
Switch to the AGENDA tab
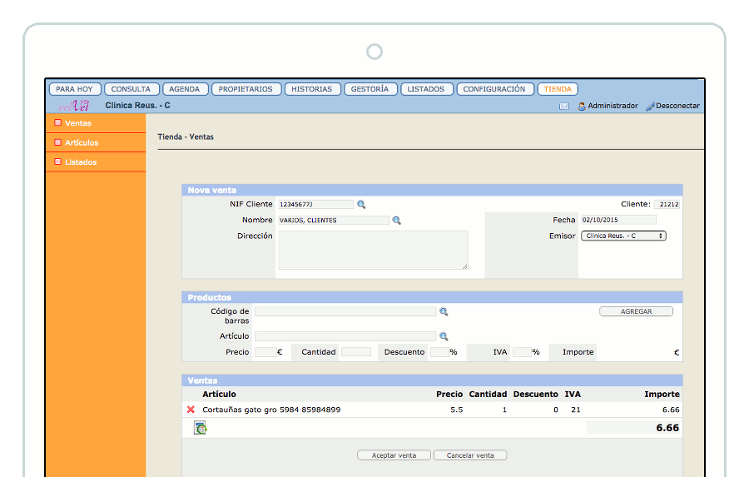point(184,89)
